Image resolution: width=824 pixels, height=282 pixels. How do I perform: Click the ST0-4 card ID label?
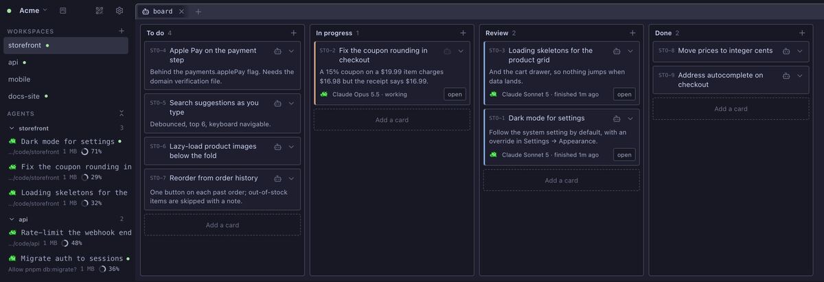(158, 51)
